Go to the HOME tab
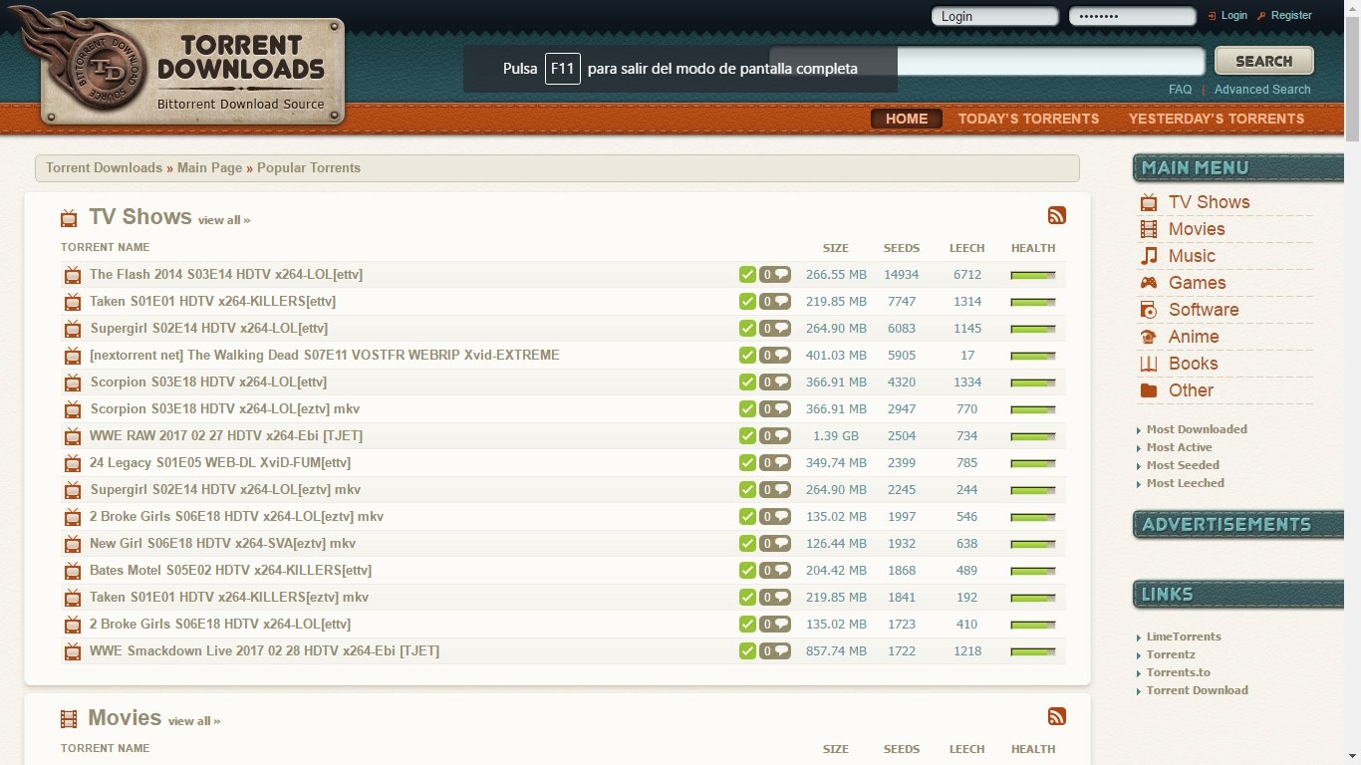The height and width of the screenshot is (765, 1361). pos(907,119)
